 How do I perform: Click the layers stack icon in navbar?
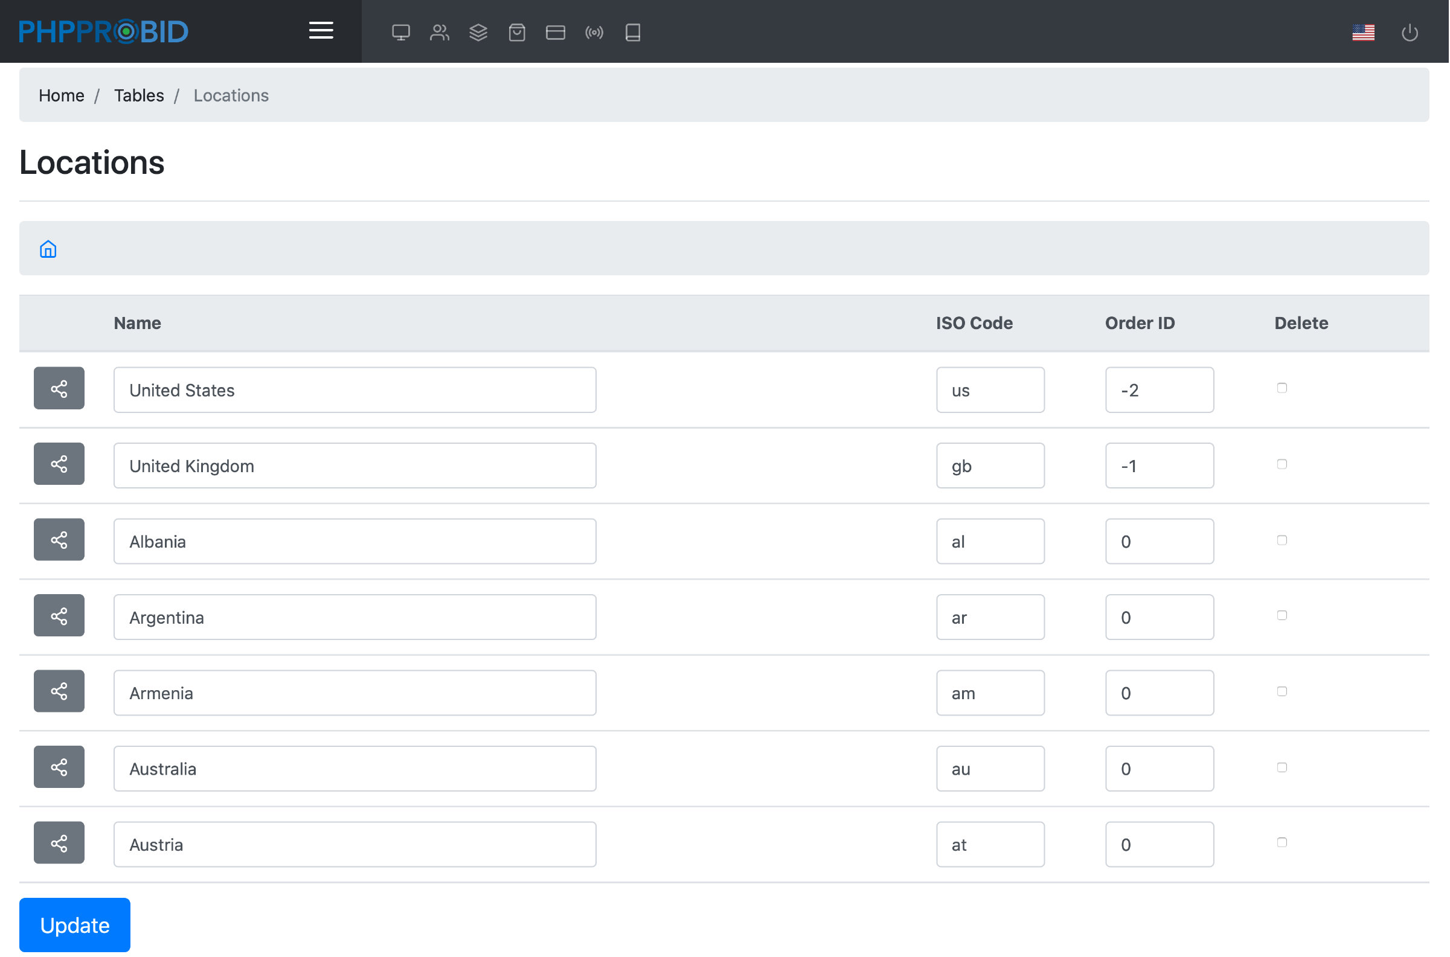tap(478, 33)
